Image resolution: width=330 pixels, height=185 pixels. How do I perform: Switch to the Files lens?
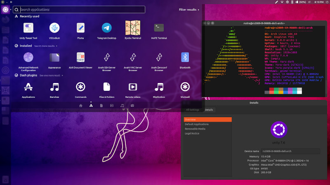tap(101, 106)
